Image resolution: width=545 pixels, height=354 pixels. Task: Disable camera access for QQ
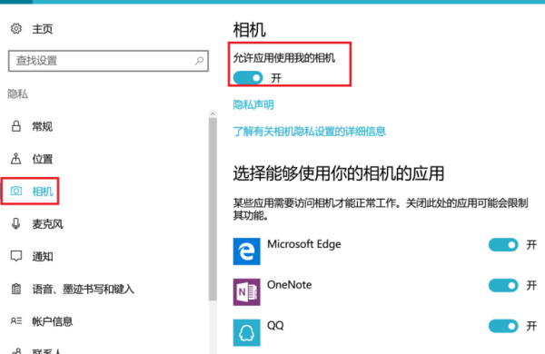click(x=503, y=326)
